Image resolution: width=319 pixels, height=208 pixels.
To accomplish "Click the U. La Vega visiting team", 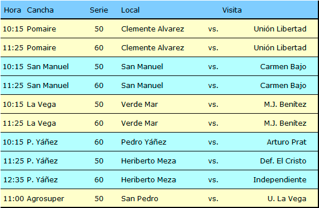I will click(287, 199).
